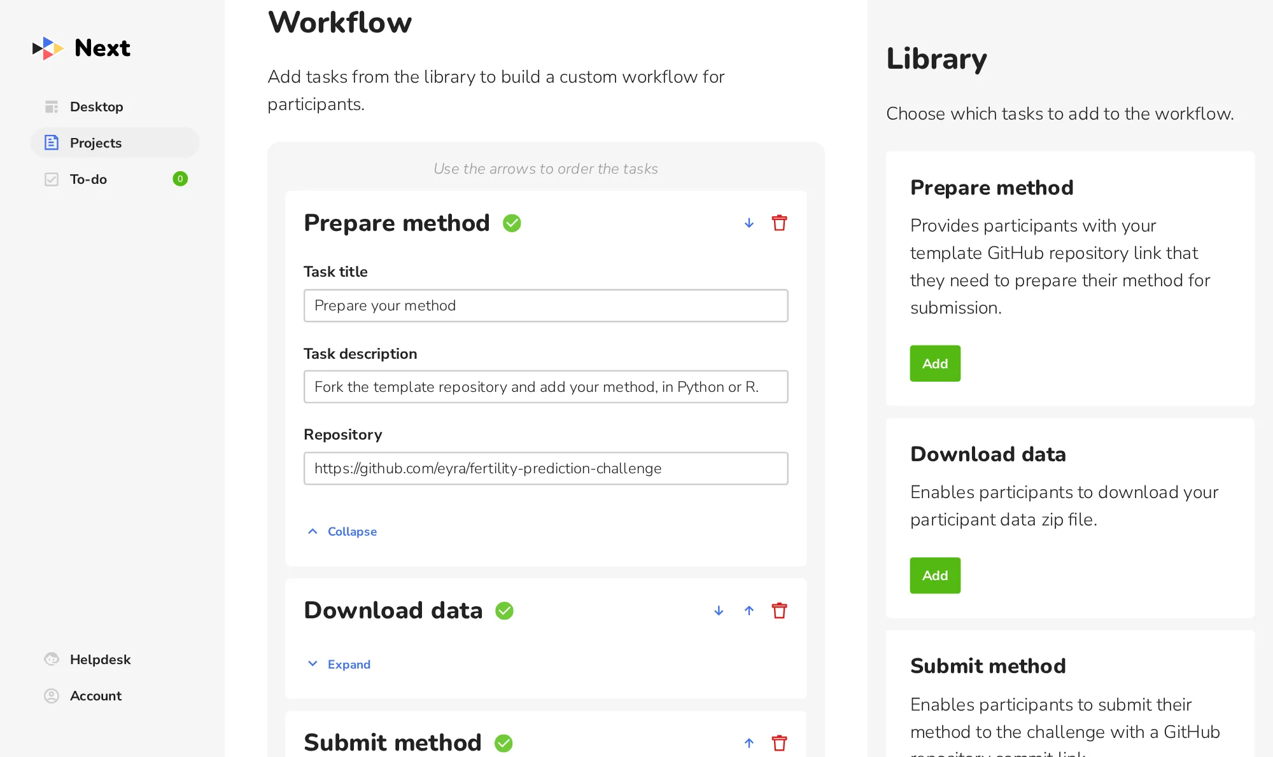Image resolution: width=1273 pixels, height=757 pixels.
Task: Click the Account avatar icon
Action: pyautogui.click(x=52, y=696)
